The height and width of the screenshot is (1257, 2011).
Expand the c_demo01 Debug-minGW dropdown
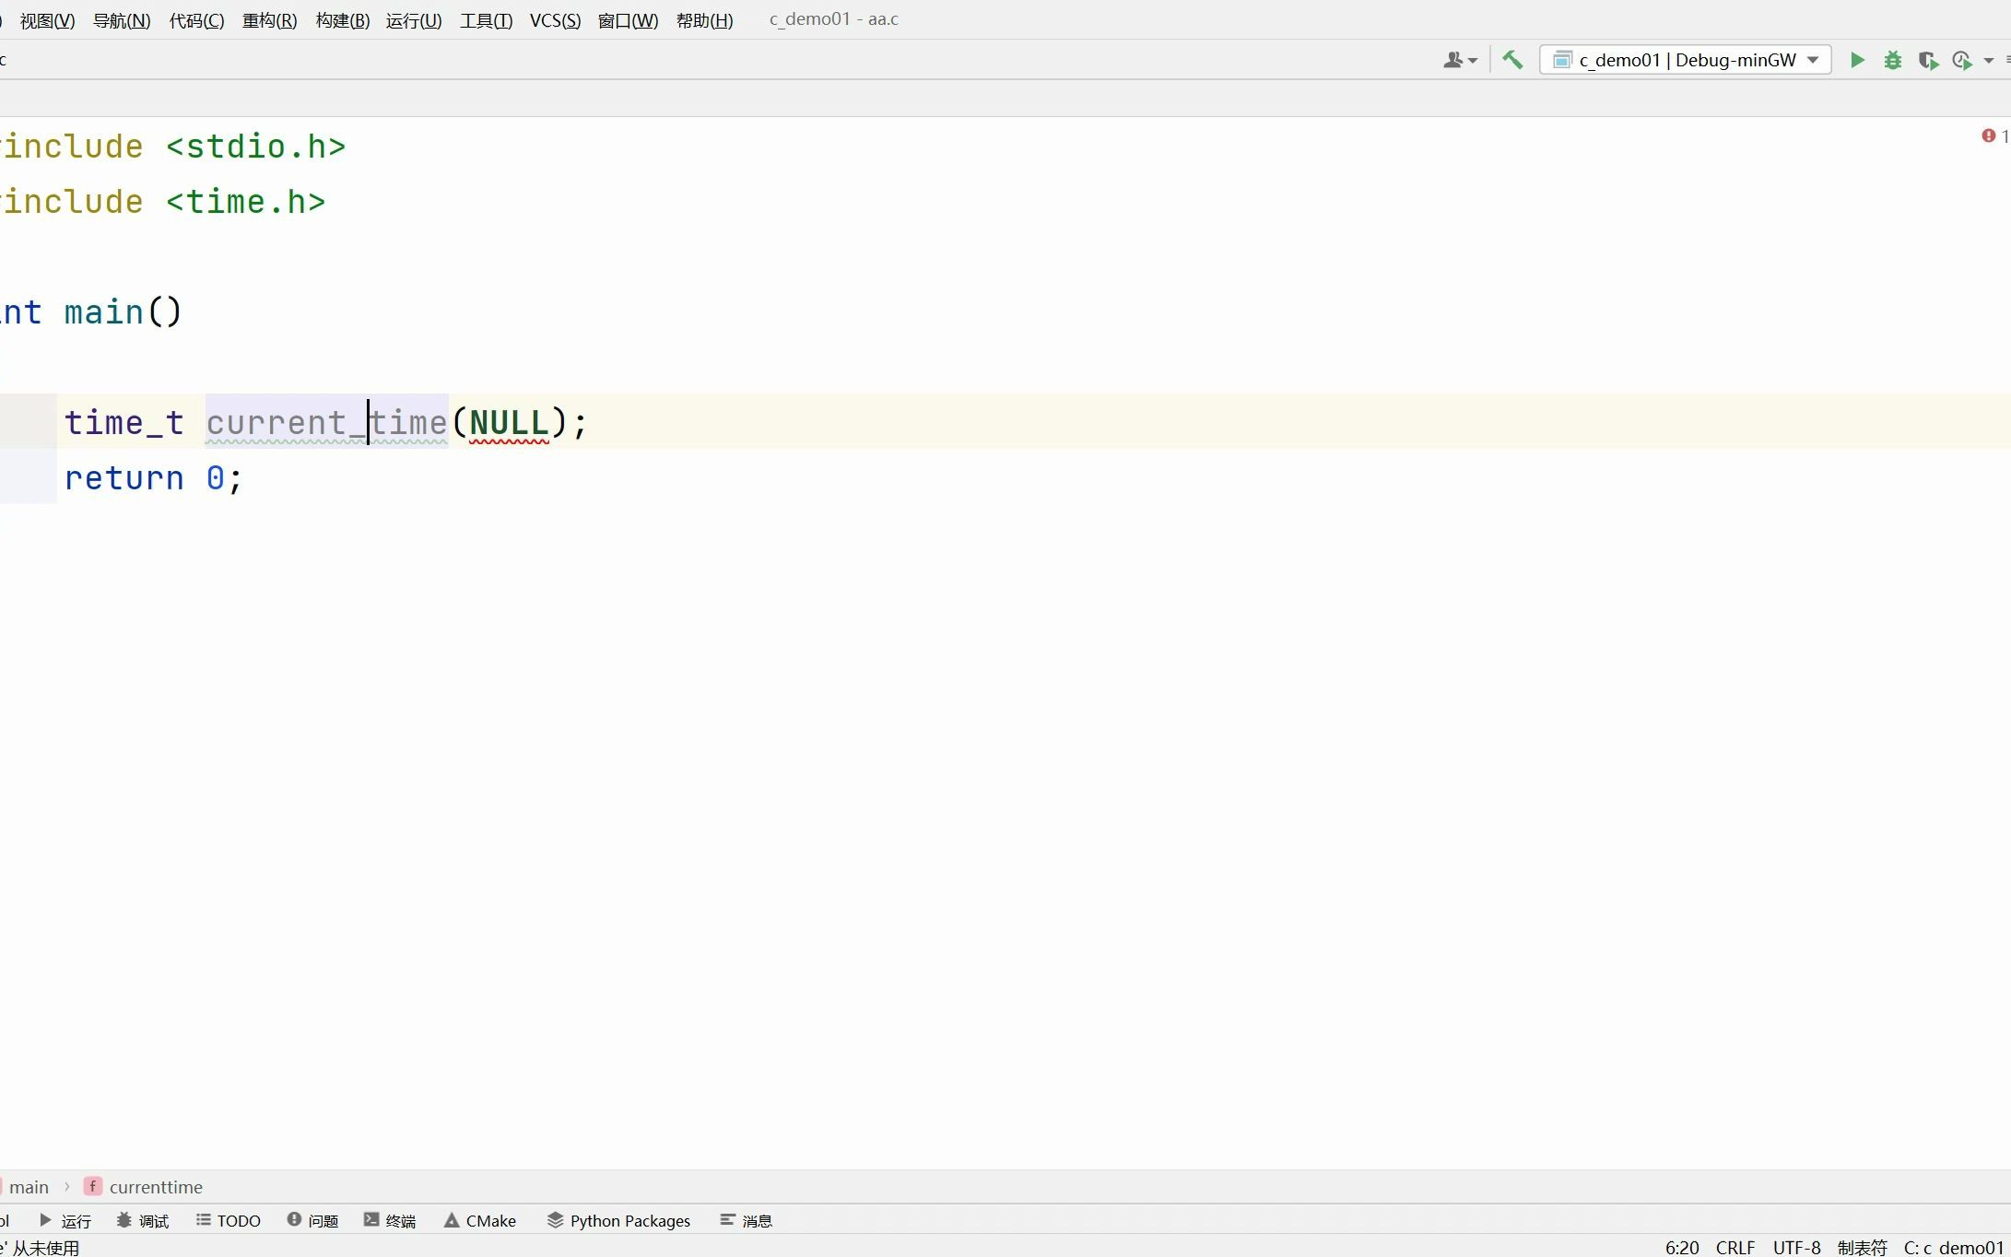pos(1813,59)
